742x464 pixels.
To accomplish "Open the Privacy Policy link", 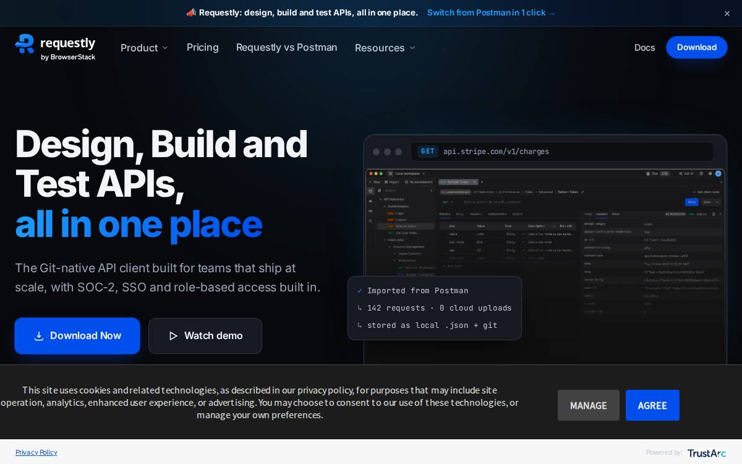I will pyautogui.click(x=36, y=452).
